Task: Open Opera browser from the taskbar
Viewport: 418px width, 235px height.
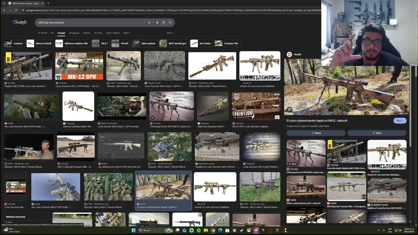Action: [x=270, y=230]
